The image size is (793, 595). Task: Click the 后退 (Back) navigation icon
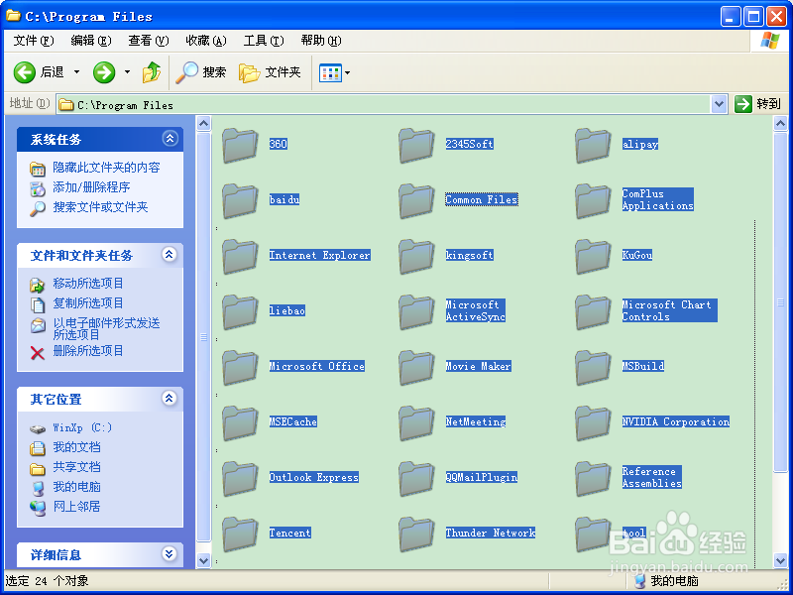24,71
